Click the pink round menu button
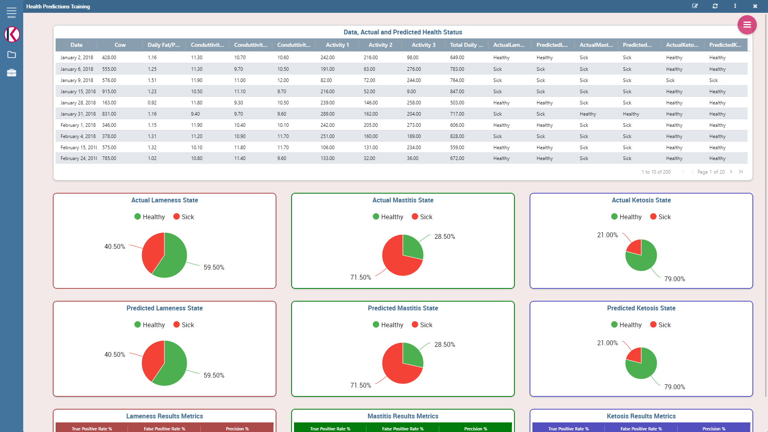 [747, 25]
